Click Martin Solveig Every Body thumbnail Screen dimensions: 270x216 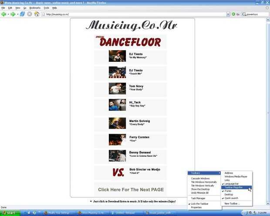117,123
